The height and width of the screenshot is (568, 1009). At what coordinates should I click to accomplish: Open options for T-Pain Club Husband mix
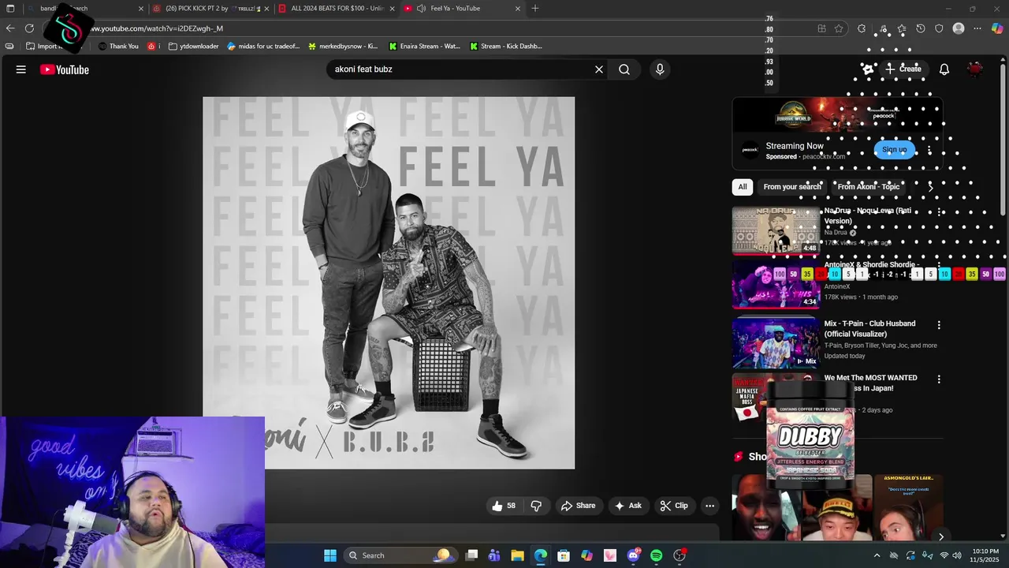point(939,325)
